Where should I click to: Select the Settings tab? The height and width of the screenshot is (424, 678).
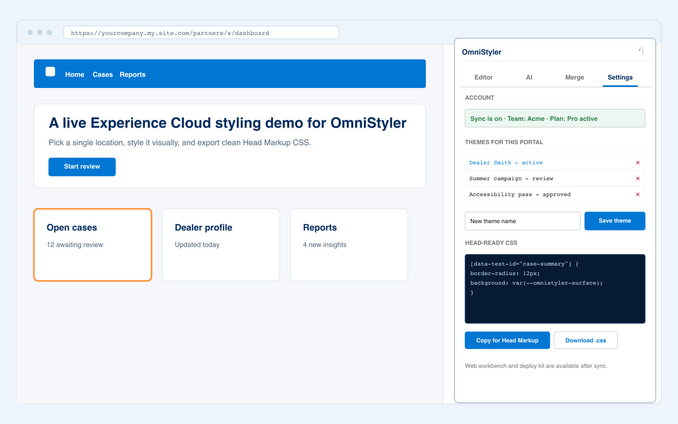620,77
